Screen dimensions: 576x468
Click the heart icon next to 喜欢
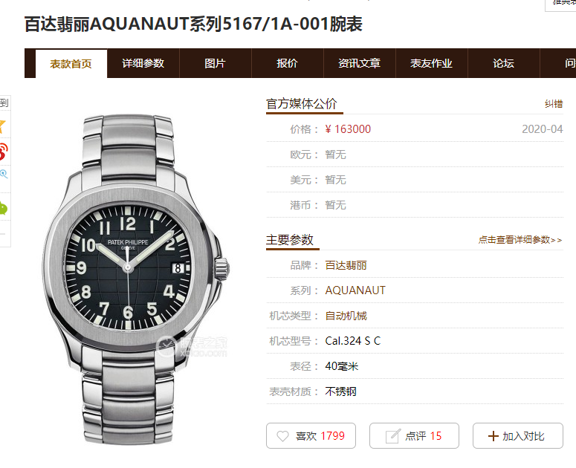tap(282, 436)
